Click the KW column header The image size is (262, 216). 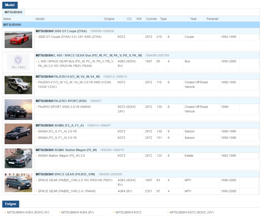point(139,19)
